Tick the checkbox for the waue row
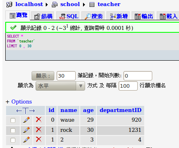This screenshot has width=179, height=148. tap(13, 121)
